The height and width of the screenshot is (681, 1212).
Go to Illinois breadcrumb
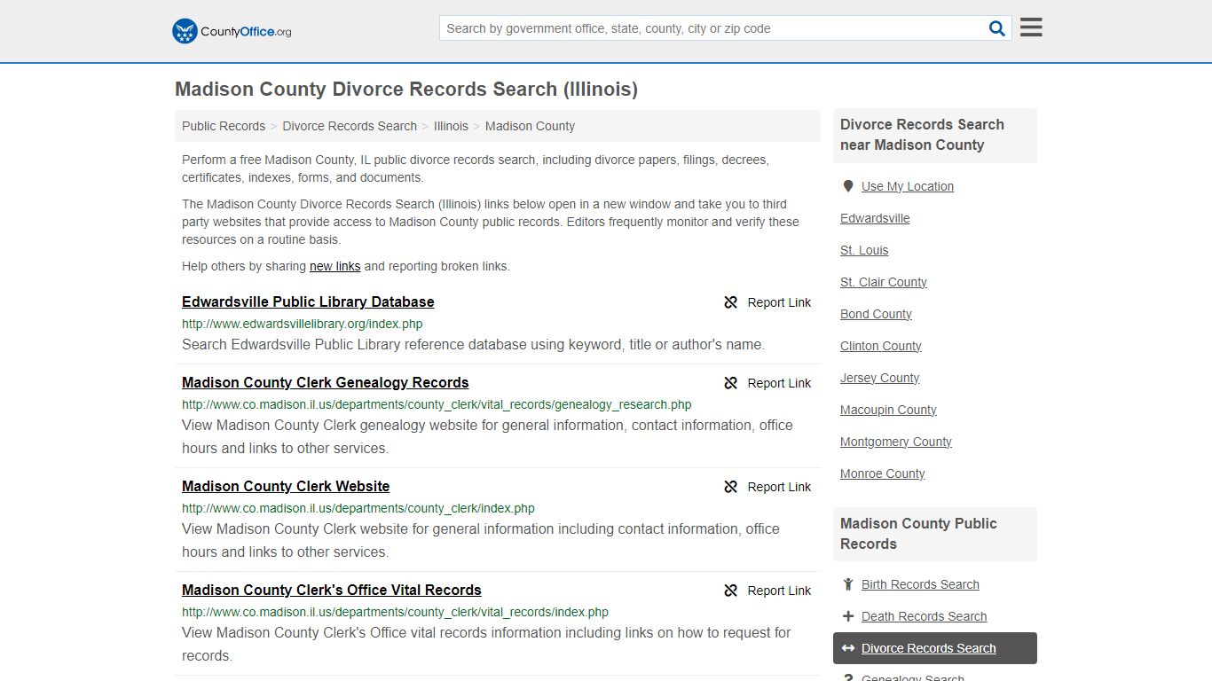(451, 126)
